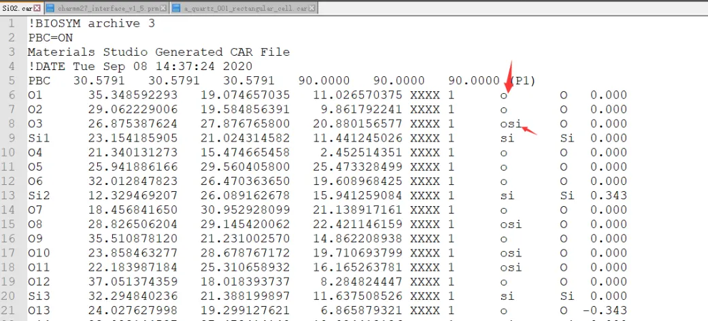Click the 'XXXX' text on the O1 row
The image size is (708, 321).
(x=424, y=95)
